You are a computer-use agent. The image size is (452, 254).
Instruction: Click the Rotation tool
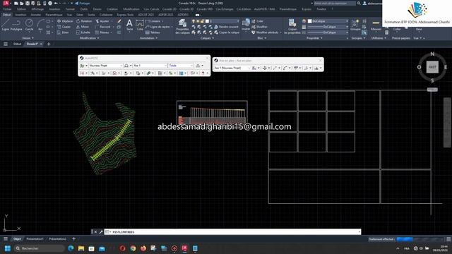(x=84, y=21)
